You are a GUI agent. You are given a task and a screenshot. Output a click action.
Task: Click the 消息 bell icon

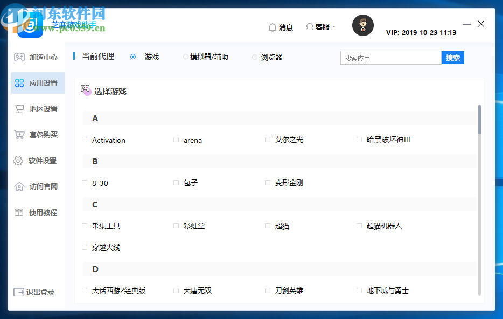tap(273, 27)
